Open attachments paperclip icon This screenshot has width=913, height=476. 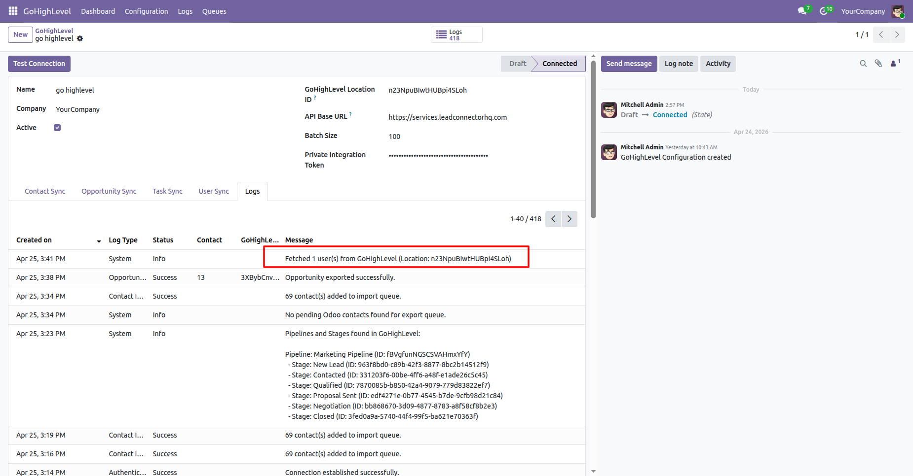tap(878, 64)
